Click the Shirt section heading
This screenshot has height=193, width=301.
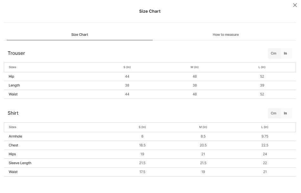13,113
